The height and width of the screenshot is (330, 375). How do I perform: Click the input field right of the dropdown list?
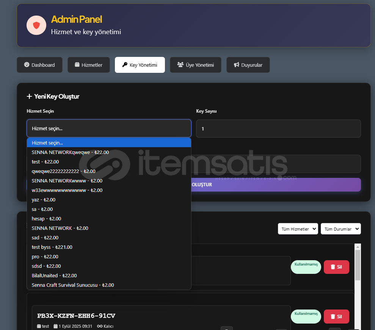[x=276, y=164]
